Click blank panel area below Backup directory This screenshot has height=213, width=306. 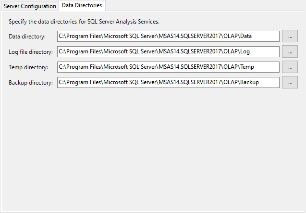153,144
